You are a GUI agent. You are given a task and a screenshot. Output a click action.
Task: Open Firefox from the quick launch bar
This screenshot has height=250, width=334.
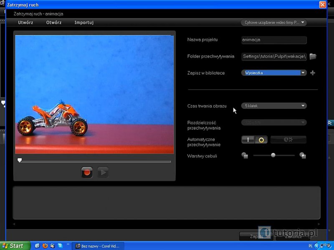click(x=45, y=246)
